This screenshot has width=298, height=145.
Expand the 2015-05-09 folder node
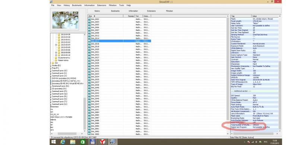click(x=56, y=52)
